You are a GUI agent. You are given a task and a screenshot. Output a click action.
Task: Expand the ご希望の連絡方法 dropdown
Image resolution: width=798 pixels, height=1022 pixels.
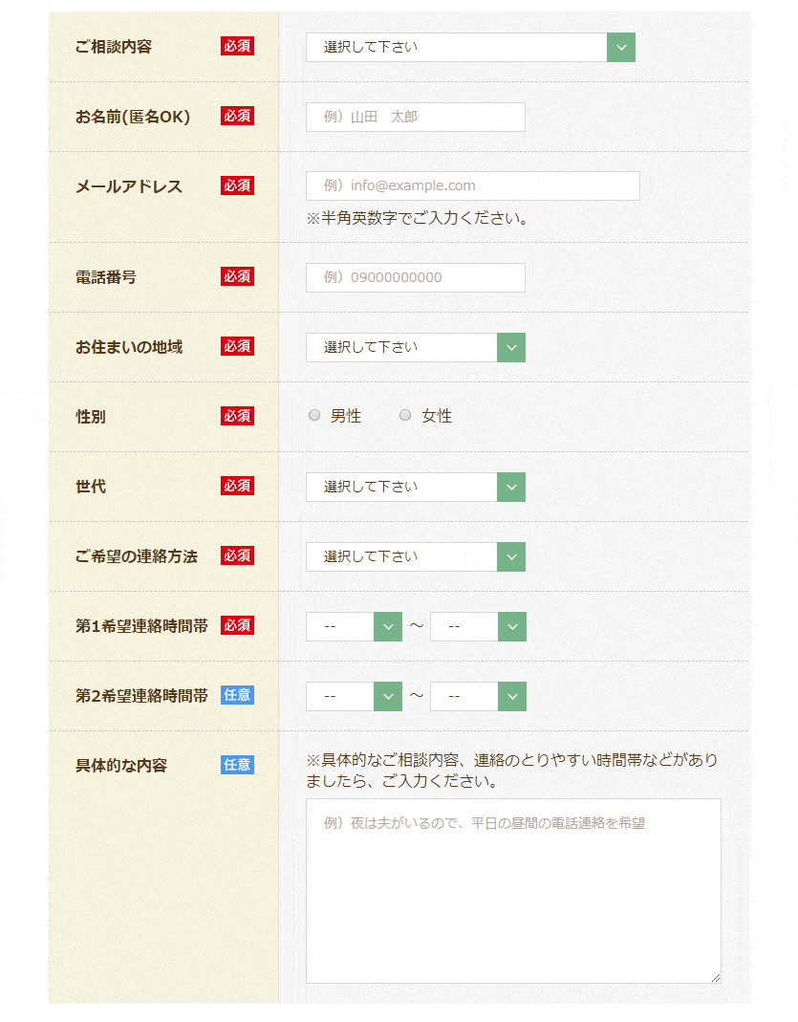401,556
